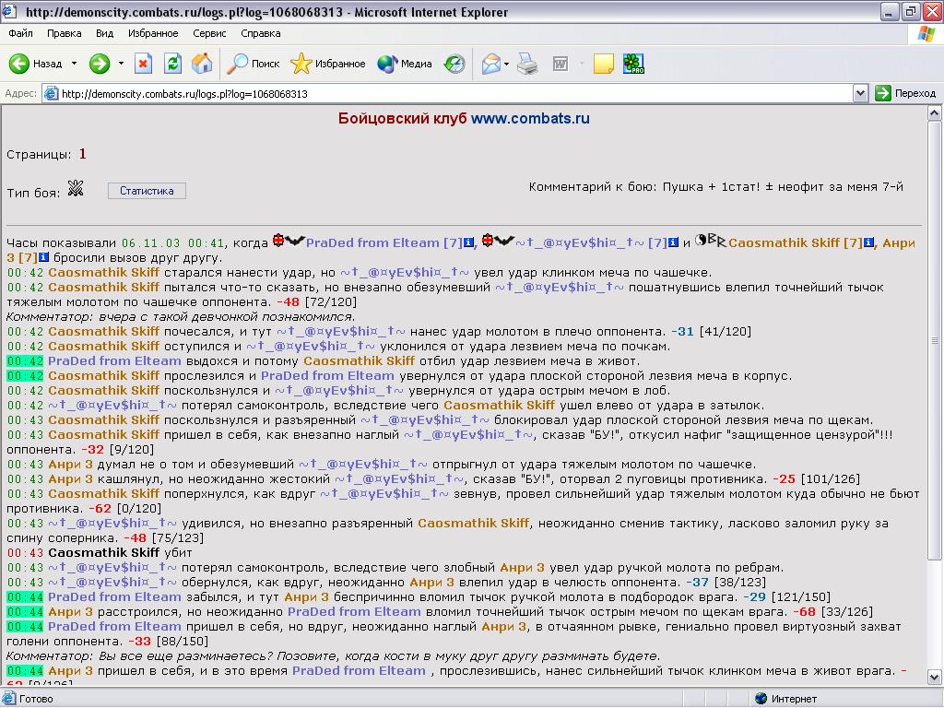This screenshot has height=708, width=944.
Task: Click the date 06.11.03 00:41
Action: coord(172,242)
